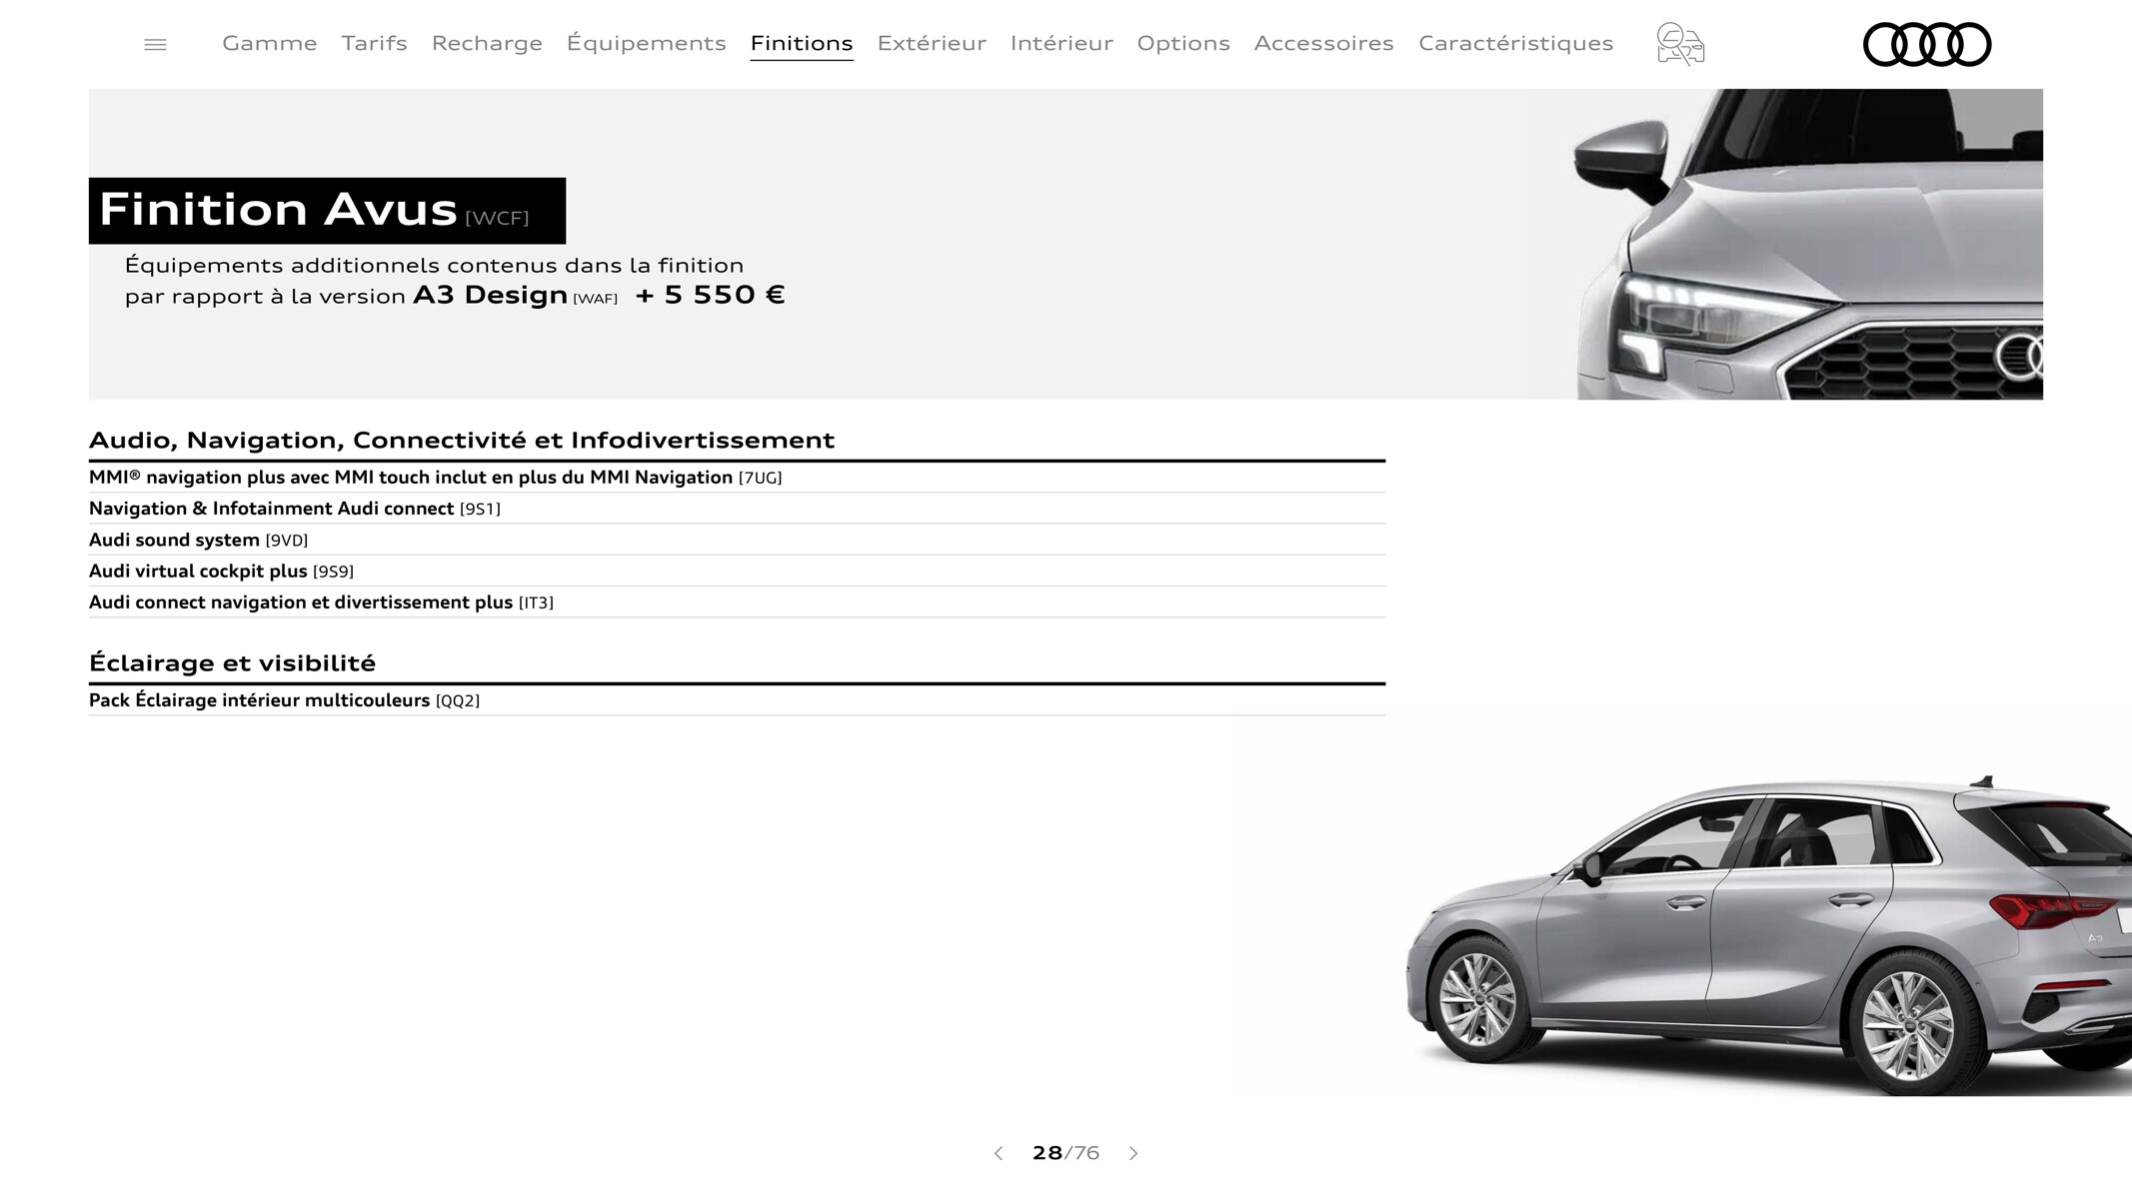Viewport: 2132px width, 1199px height.
Task: Open the Gamme tab
Action: click(270, 43)
